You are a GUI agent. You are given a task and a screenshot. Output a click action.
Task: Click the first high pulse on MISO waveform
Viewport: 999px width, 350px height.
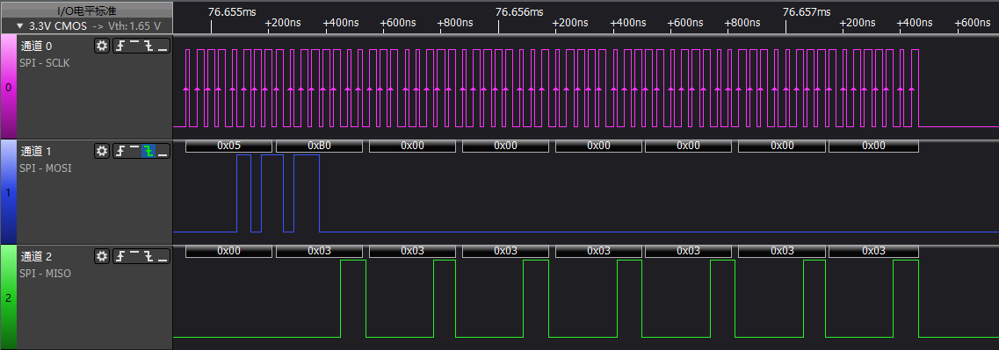(353, 298)
